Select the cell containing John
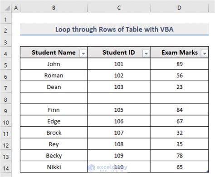 [54, 64]
